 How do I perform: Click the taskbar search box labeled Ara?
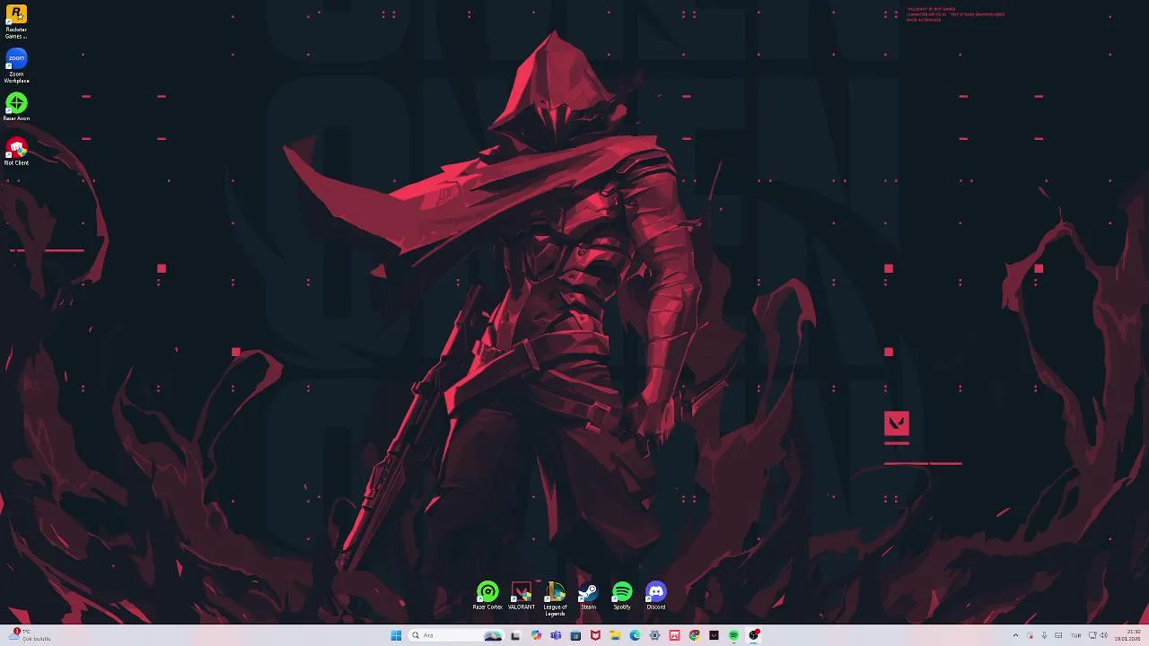click(456, 635)
